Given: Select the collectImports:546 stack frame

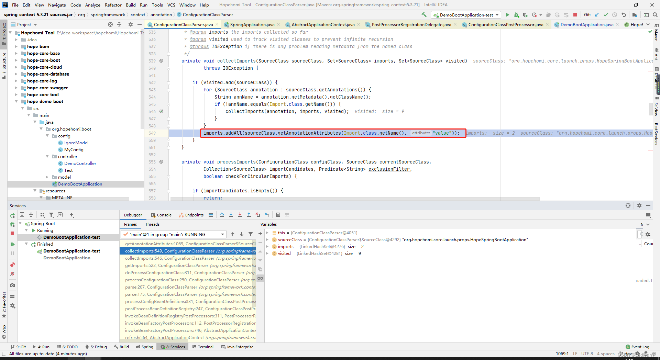Looking at the screenshot, I should click(x=188, y=258).
